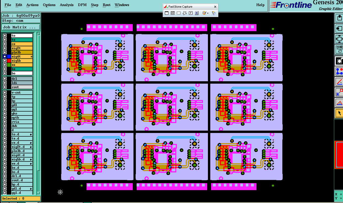Open the Actions menu
Screen dimensions: 343x203
[33, 5]
